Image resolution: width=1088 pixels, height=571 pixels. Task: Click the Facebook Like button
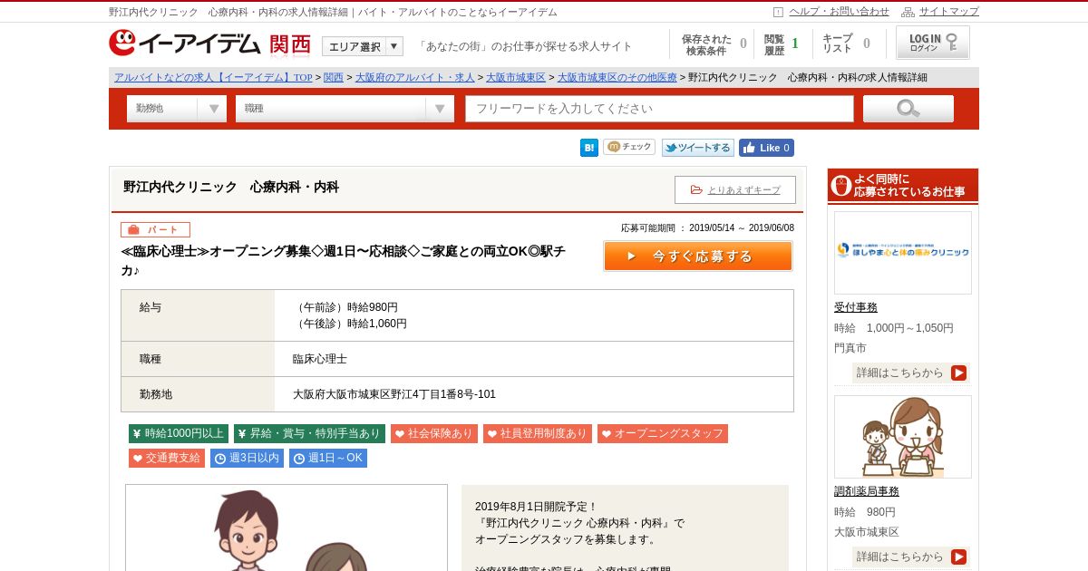(766, 148)
